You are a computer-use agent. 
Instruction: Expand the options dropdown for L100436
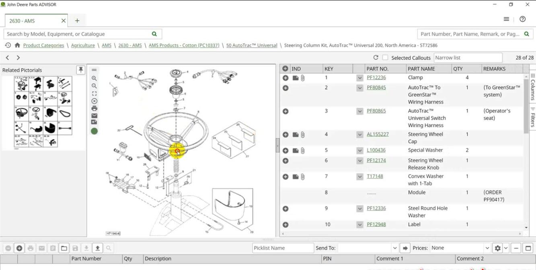pyautogui.click(x=359, y=150)
